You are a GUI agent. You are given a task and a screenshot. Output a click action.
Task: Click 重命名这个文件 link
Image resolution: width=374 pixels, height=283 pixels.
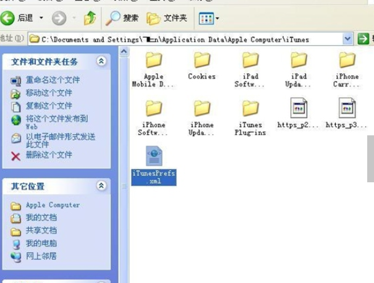pos(53,80)
